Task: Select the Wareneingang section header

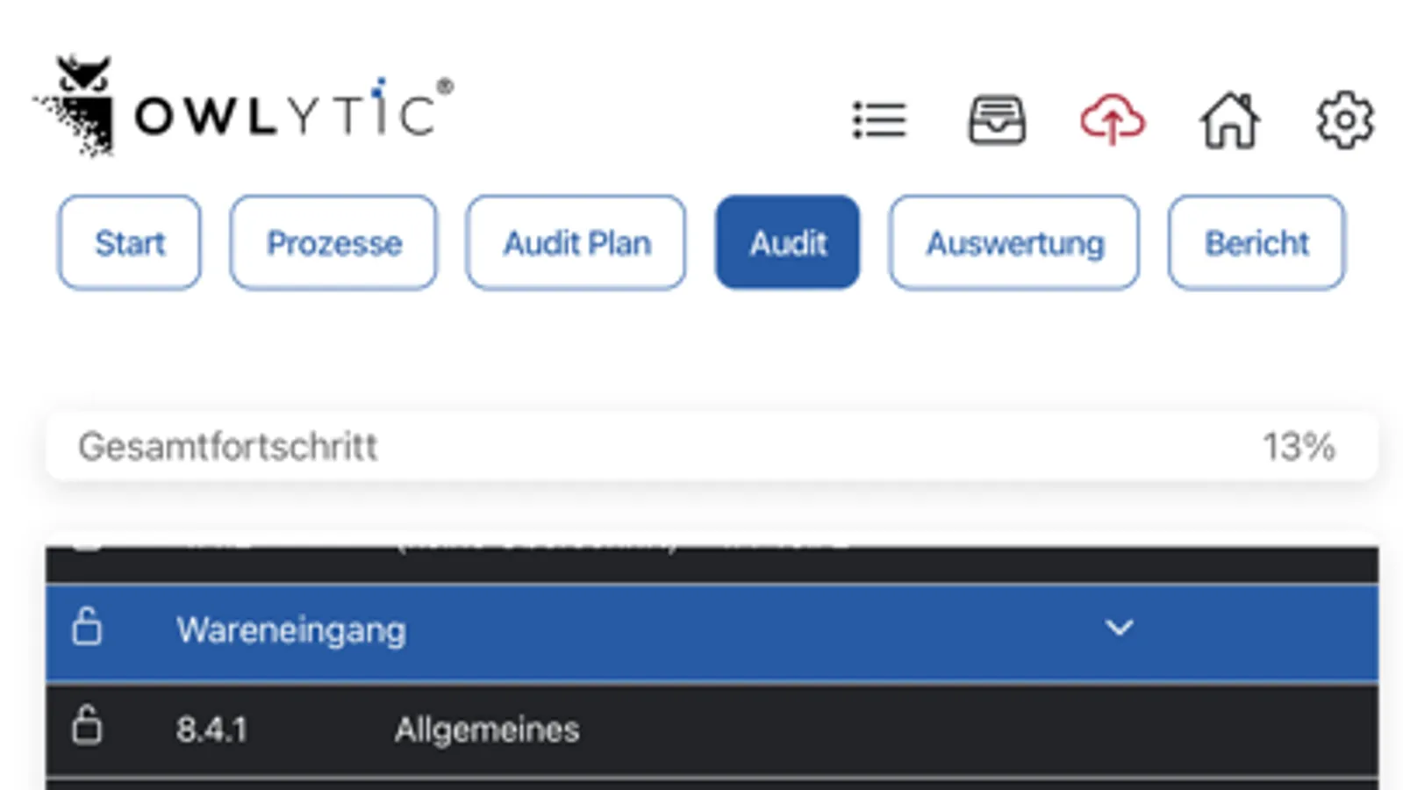Action: click(x=291, y=630)
